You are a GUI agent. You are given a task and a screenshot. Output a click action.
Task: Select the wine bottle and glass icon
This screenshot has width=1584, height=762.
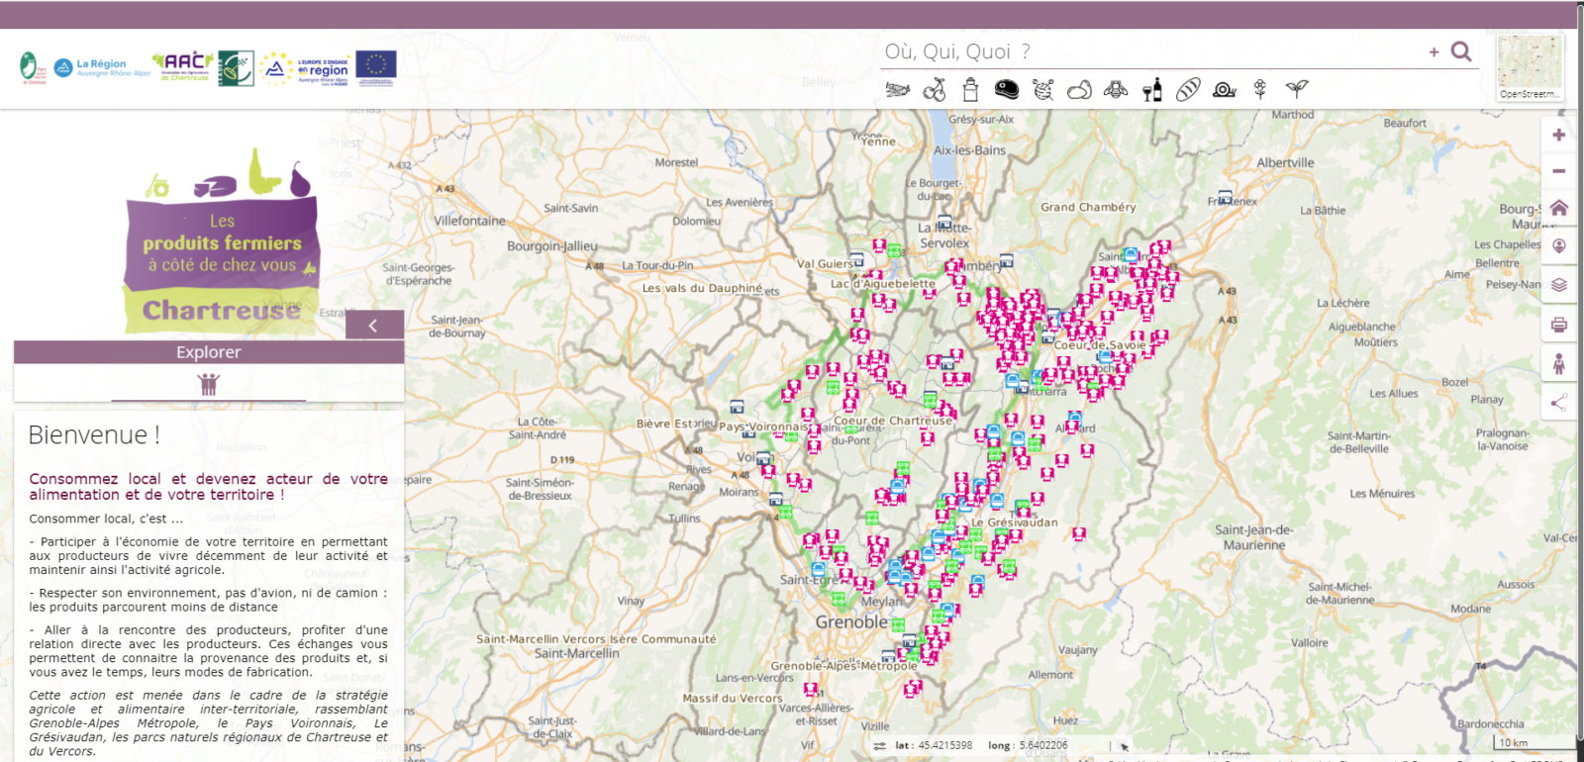[1152, 90]
